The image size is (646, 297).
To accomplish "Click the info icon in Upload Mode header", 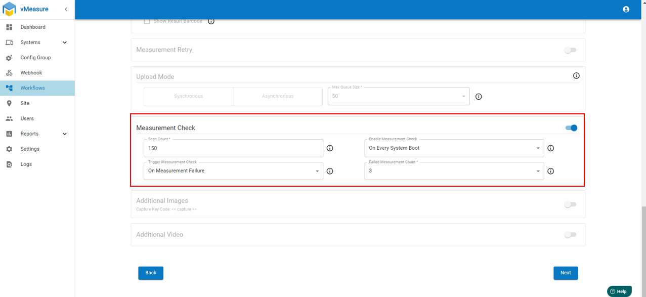I will point(576,76).
